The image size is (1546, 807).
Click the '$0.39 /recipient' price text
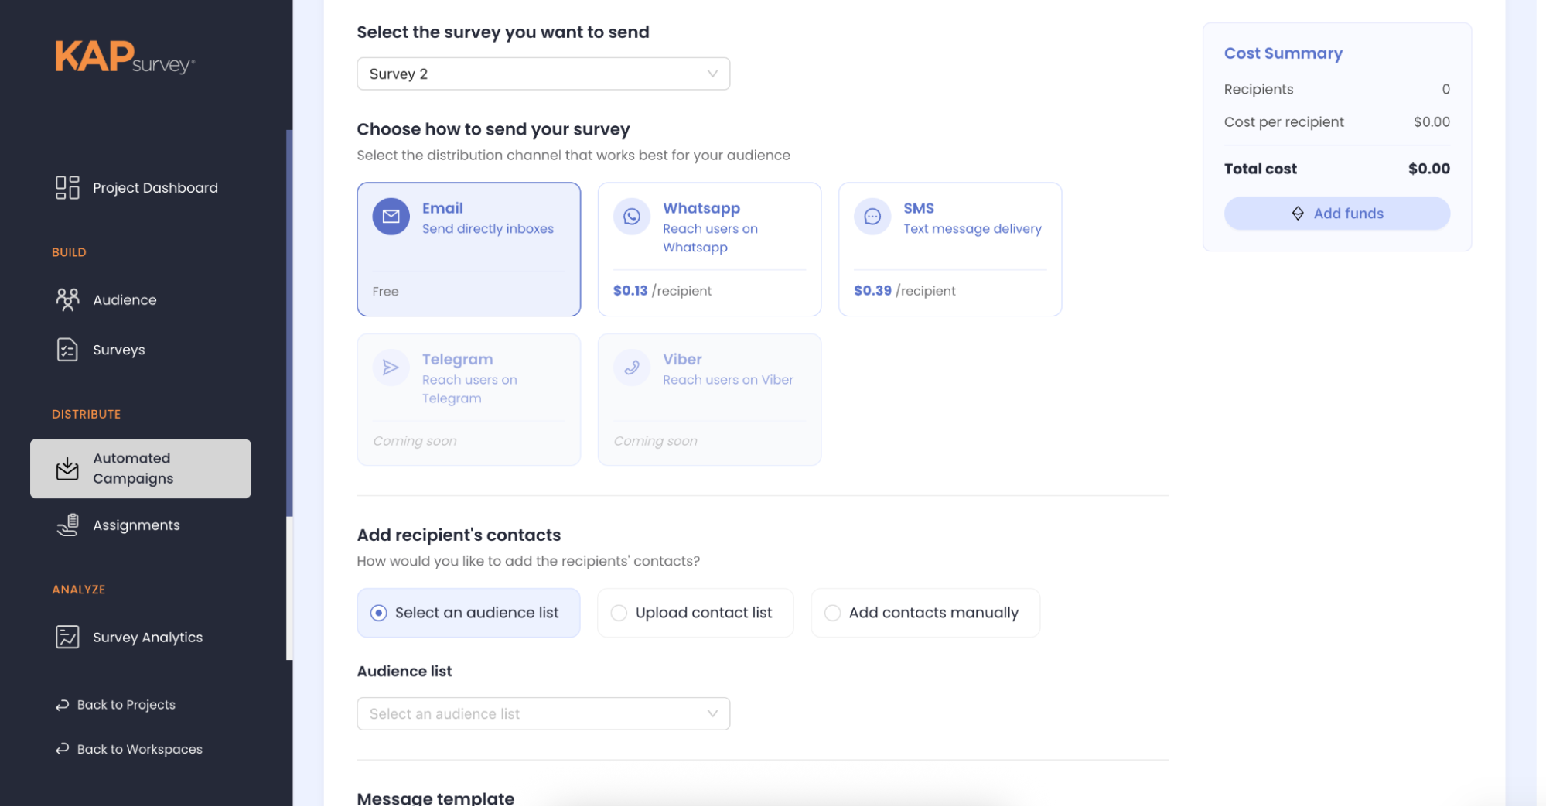[x=904, y=291]
